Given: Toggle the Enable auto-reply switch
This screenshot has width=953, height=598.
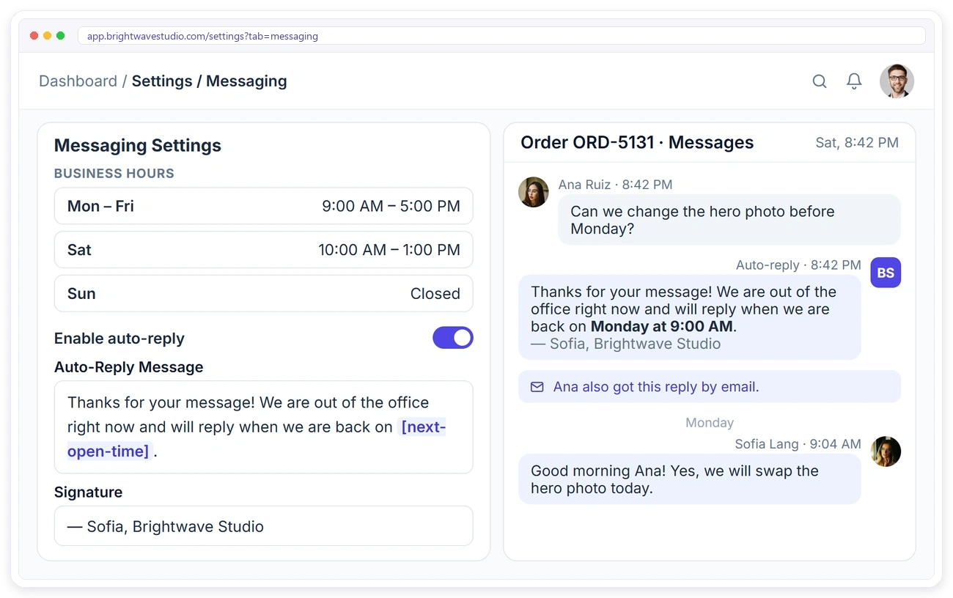Looking at the screenshot, I should tap(453, 338).
